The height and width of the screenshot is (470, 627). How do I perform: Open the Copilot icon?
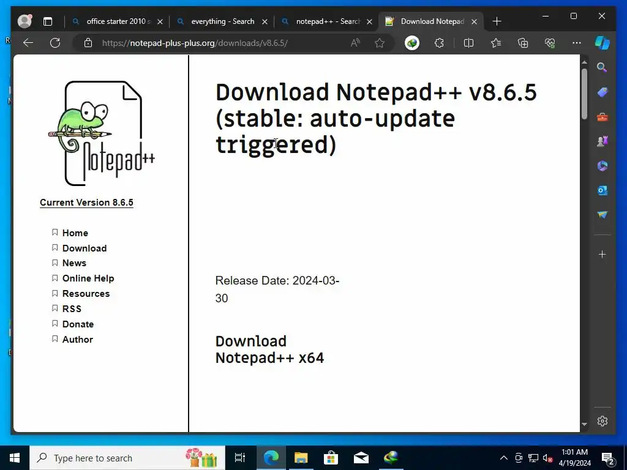(x=603, y=43)
